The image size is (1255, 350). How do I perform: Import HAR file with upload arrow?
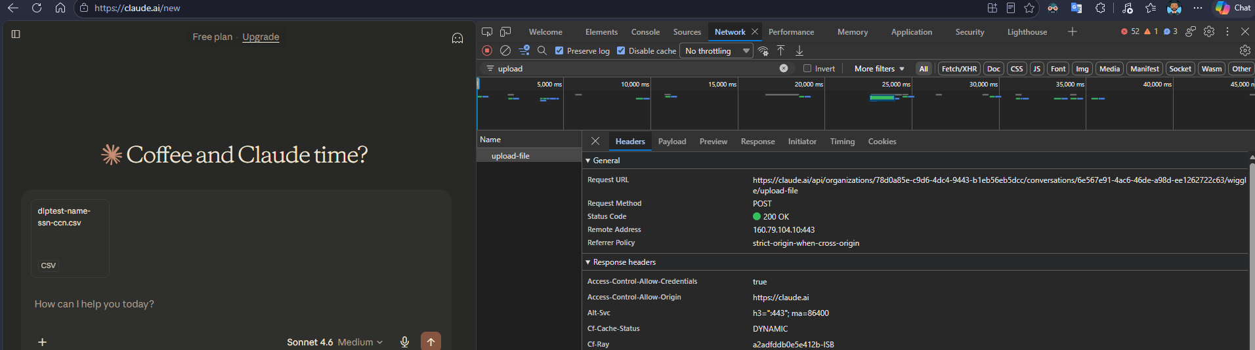pyautogui.click(x=781, y=50)
